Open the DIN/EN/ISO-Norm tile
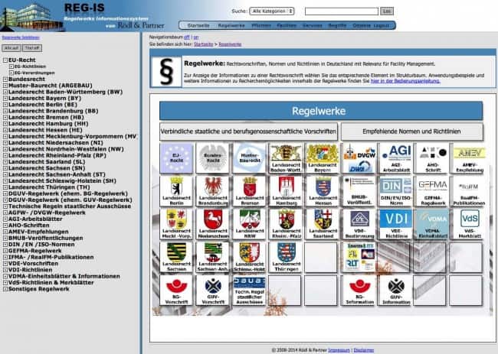The width and height of the screenshot is (498, 354). (x=396, y=191)
